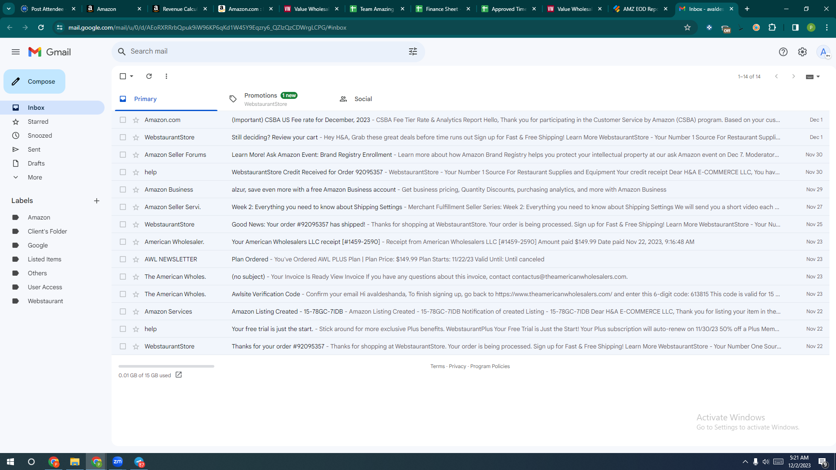
Task: Open the Terms link
Action: pos(437,366)
